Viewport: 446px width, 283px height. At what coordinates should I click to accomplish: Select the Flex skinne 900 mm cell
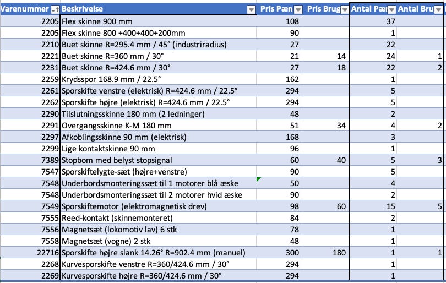158,21
